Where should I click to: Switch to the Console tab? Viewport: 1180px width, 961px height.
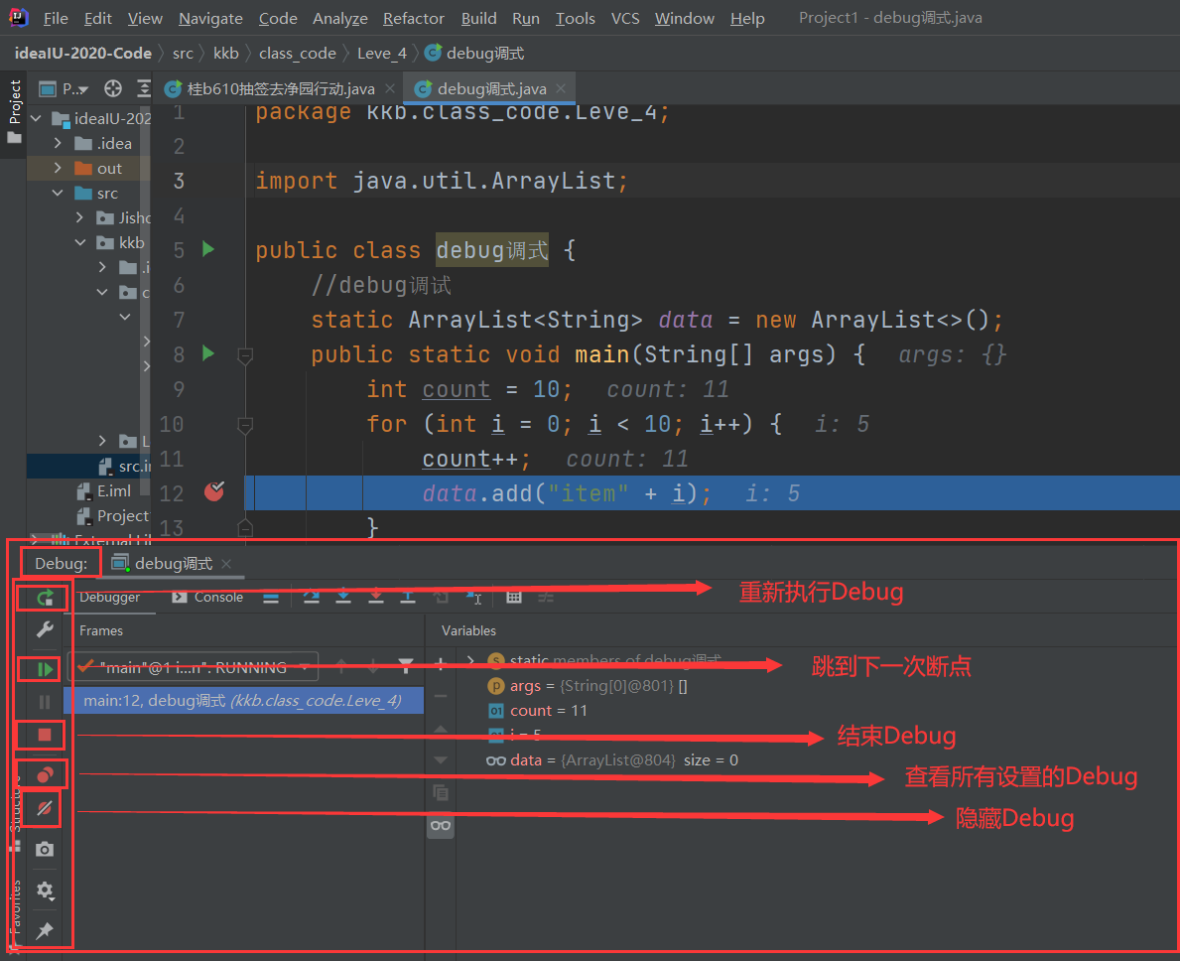click(x=207, y=597)
